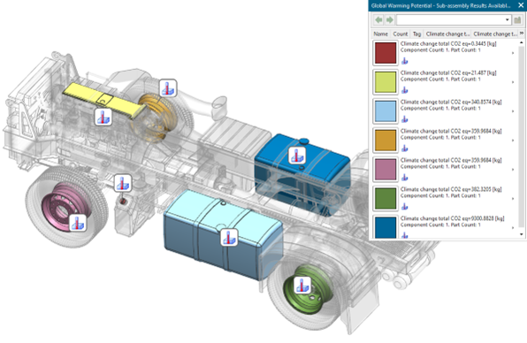Image resolution: width=527 pixels, height=343 pixels.
Task: Select text "Climate change total CO2 eq=382.3205 [kg]"
Action: pyautogui.click(x=451, y=189)
